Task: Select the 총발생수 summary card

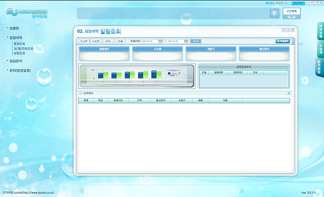Action: 104,54
